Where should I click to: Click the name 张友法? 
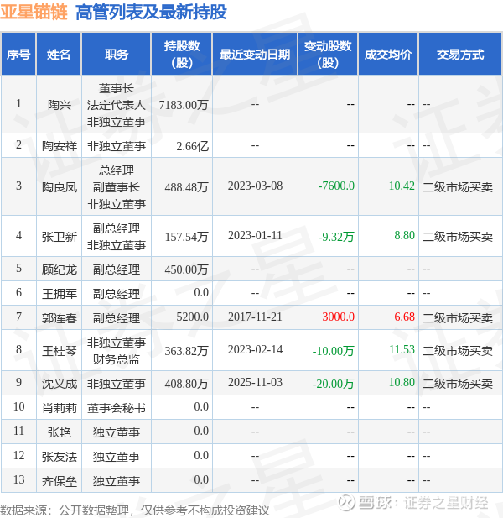point(60,457)
